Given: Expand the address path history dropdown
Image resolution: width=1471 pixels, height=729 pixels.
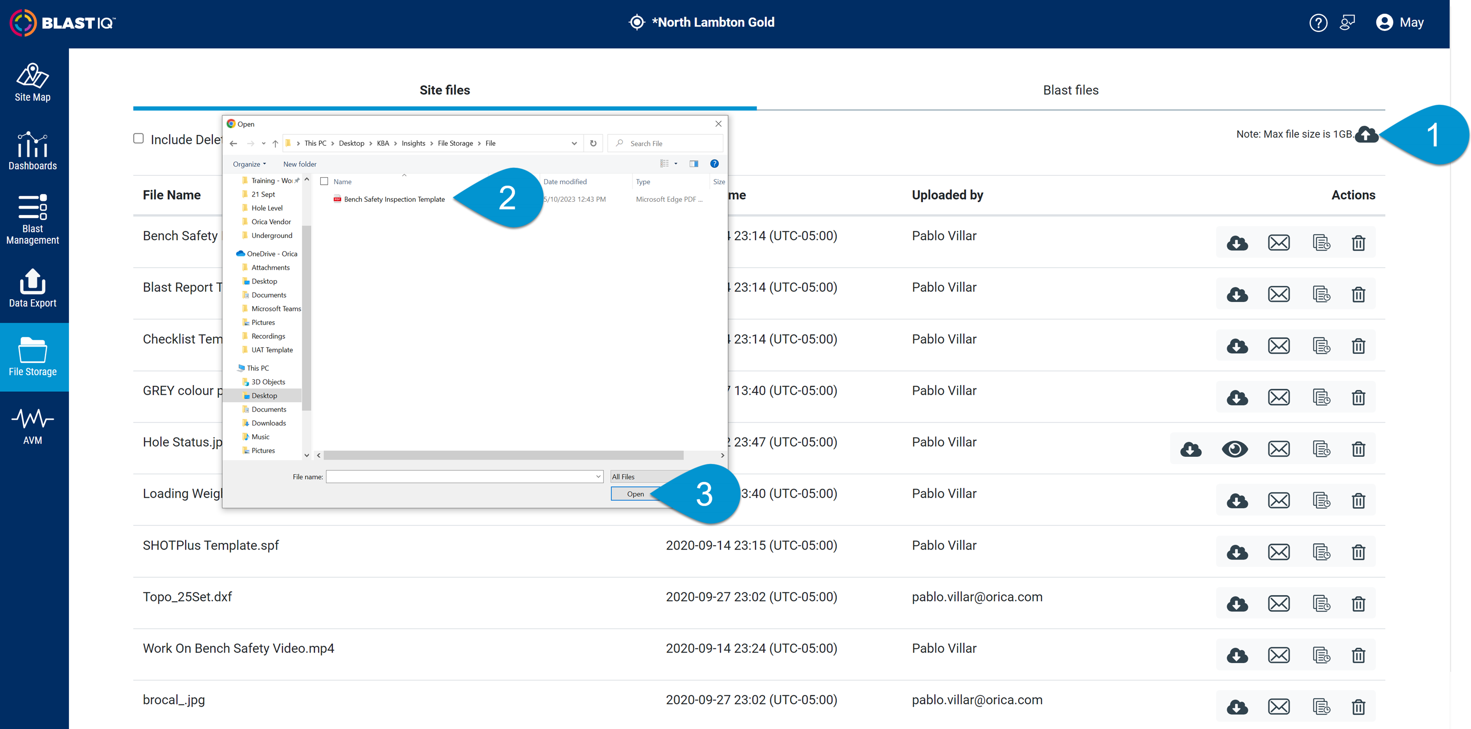Looking at the screenshot, I should 574,143.
